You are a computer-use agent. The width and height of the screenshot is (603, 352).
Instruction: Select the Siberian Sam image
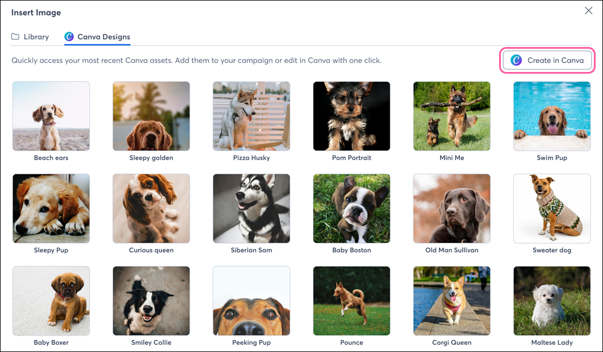coord(251,208)
